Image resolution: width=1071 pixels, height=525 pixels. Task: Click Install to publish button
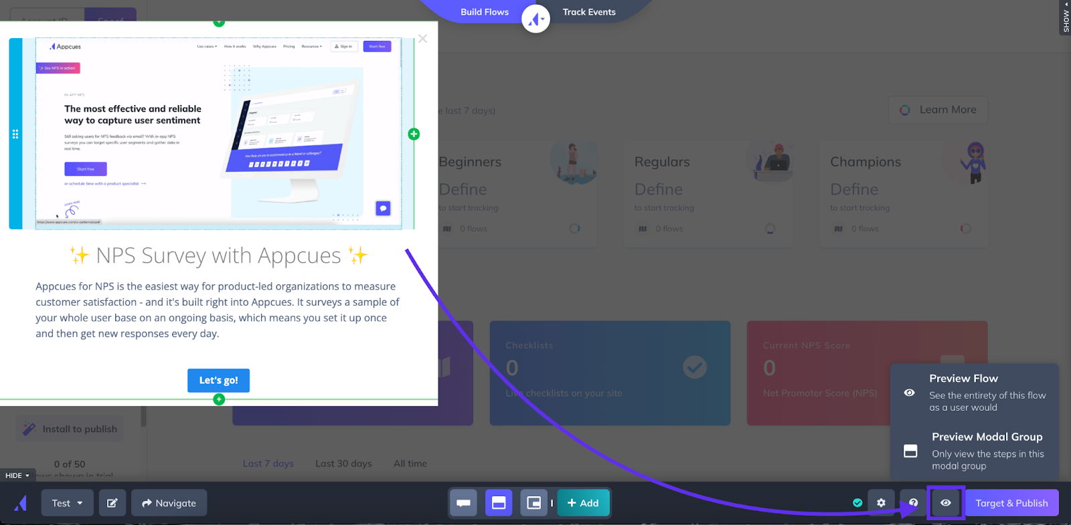coord(70,429)
